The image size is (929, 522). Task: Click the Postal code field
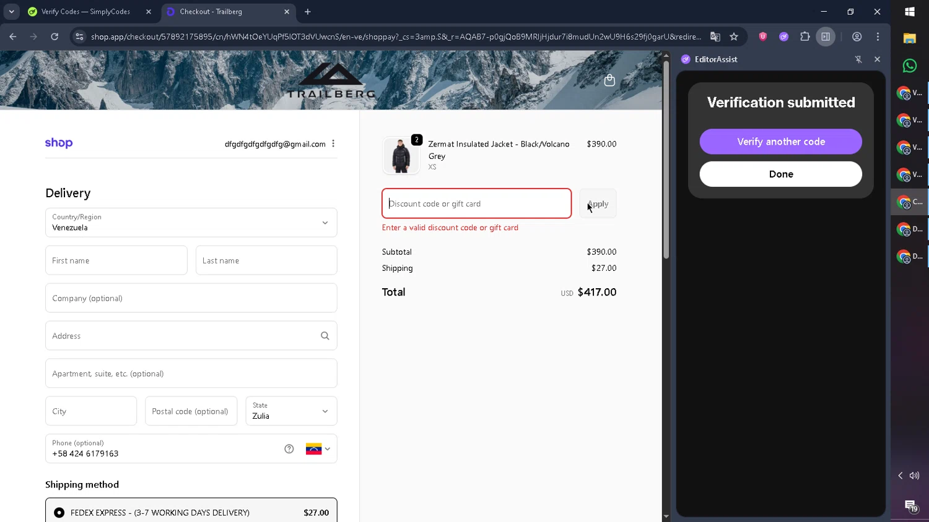tap(191, 411)
